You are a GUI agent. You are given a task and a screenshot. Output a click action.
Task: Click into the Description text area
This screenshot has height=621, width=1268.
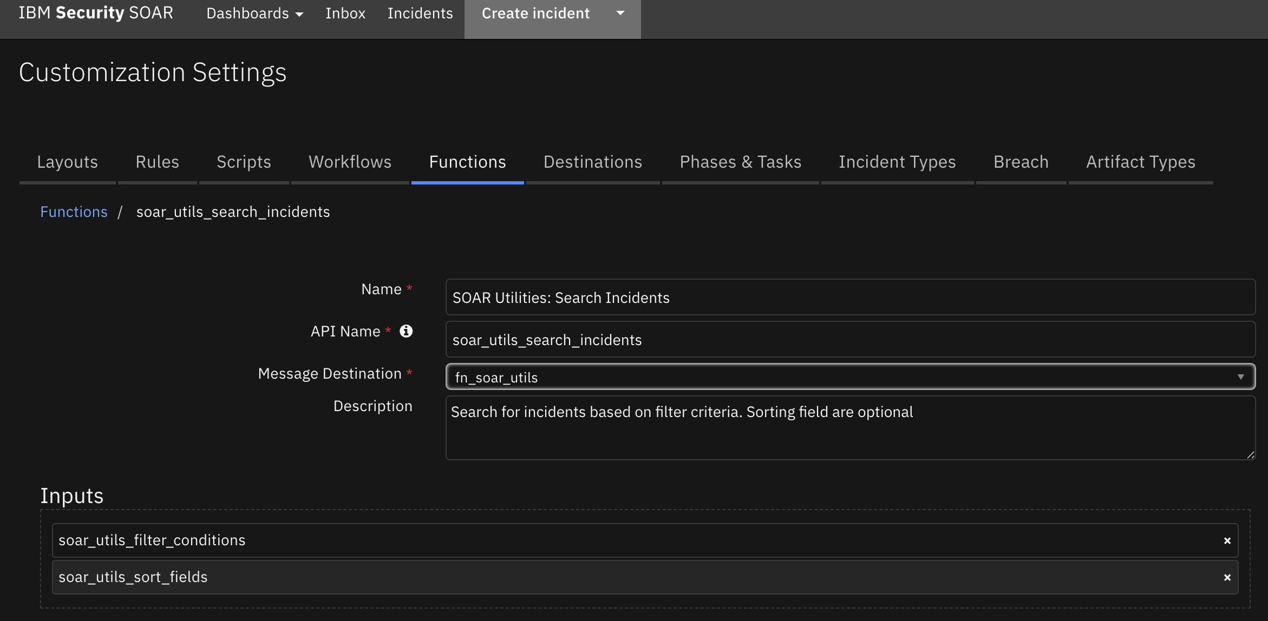(850, 428)
